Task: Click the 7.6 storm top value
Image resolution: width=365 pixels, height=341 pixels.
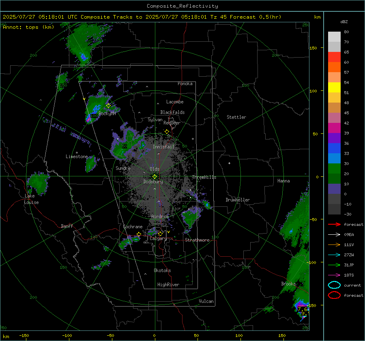Action: click(303, 309)
